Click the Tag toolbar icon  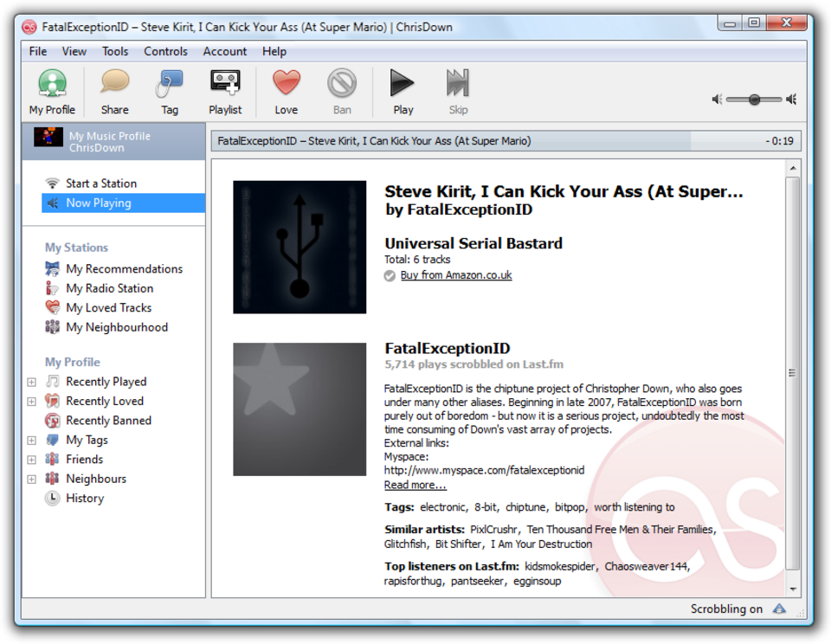coord(170,83)
